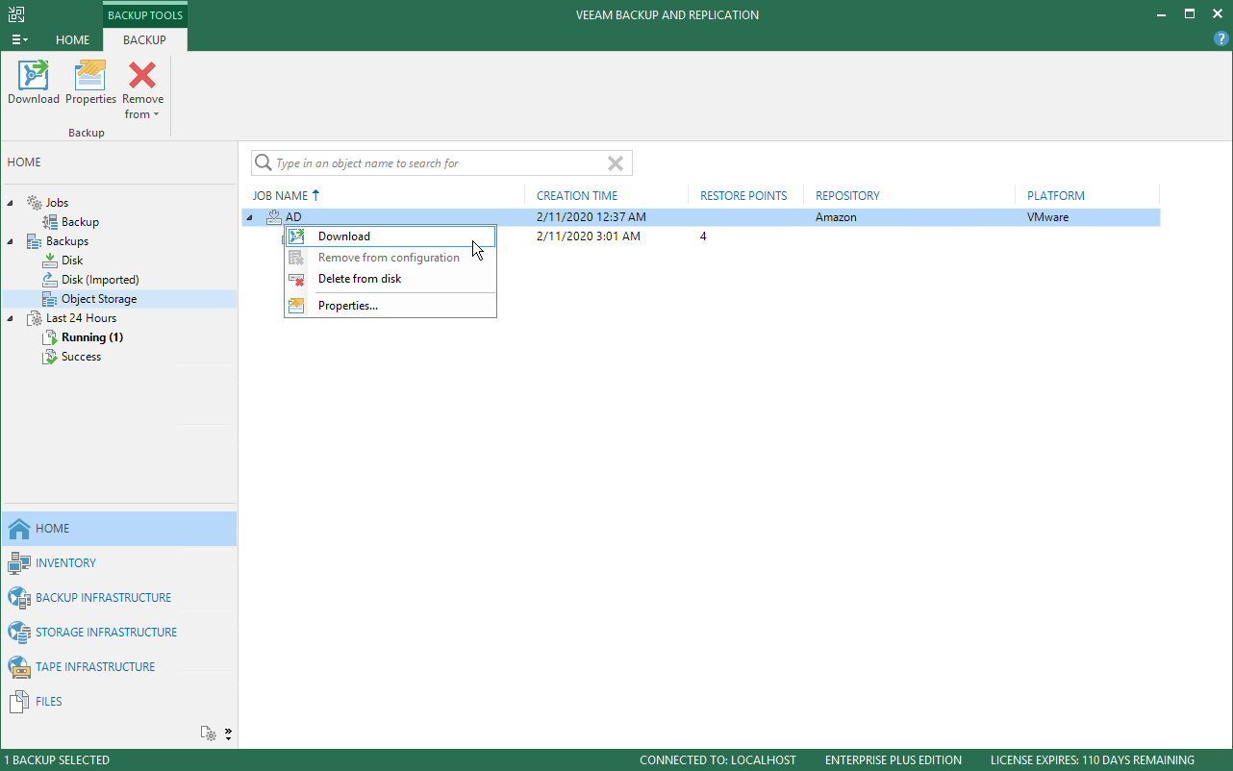This screenshot has width=1233, height=771.
Task: Choose Delete from disk in context menu
Action: click(390, 279)
